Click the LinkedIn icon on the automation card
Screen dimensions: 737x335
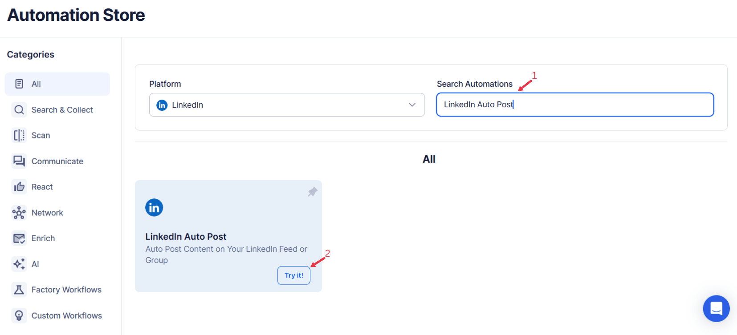(x=154, y=207)
